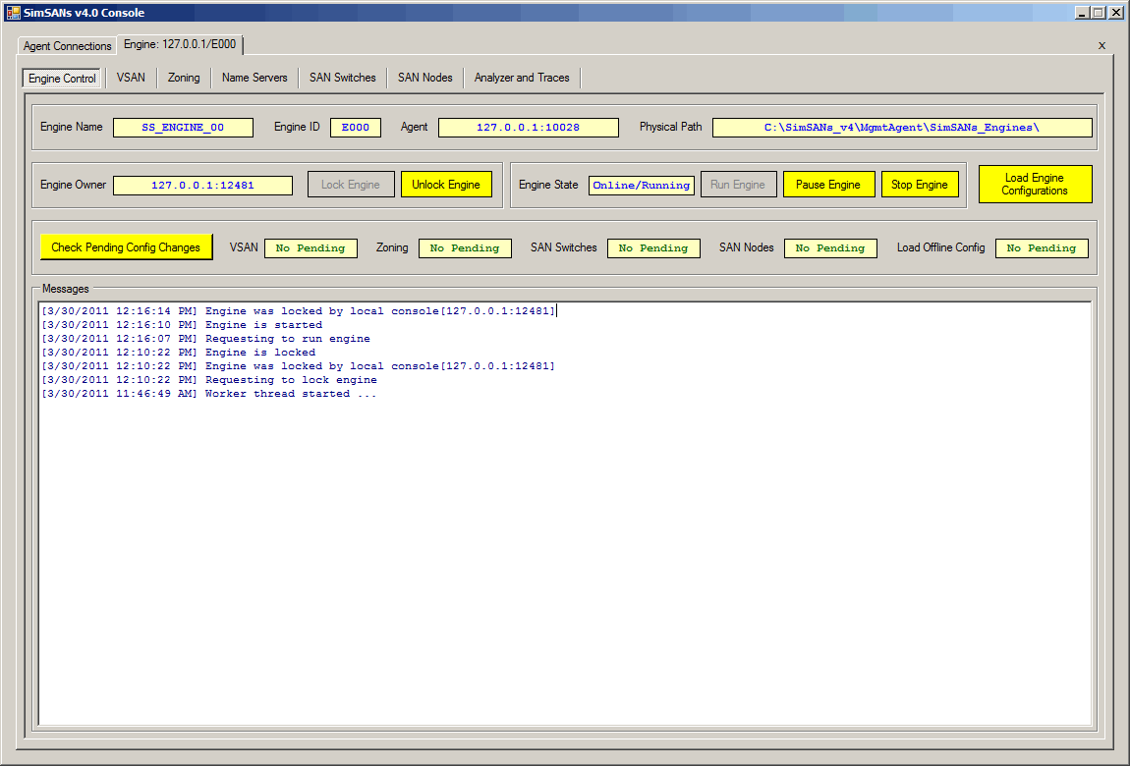Go to the Zoning tab
The height and width of the screenshot is (766, 1130).
point(184,78)
